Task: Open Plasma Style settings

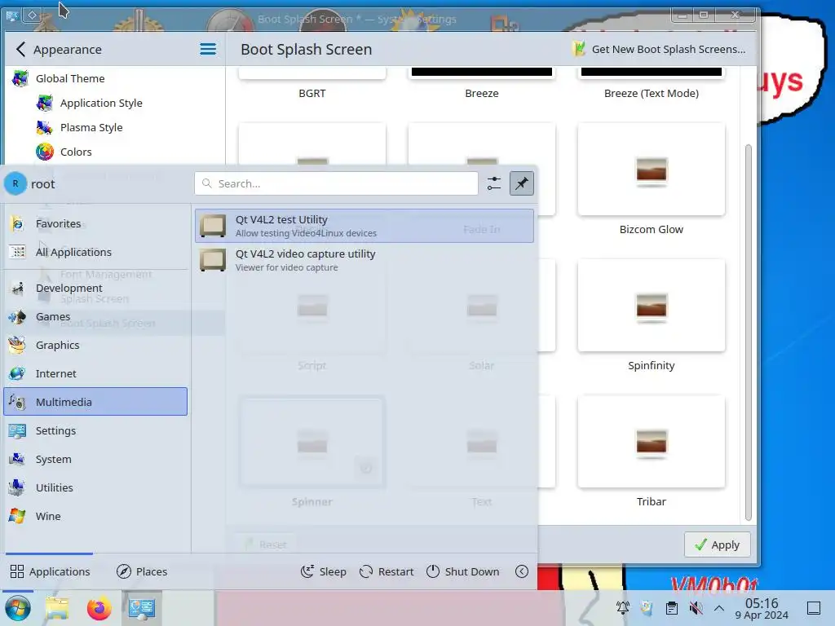Action: [x=114, y=128]
